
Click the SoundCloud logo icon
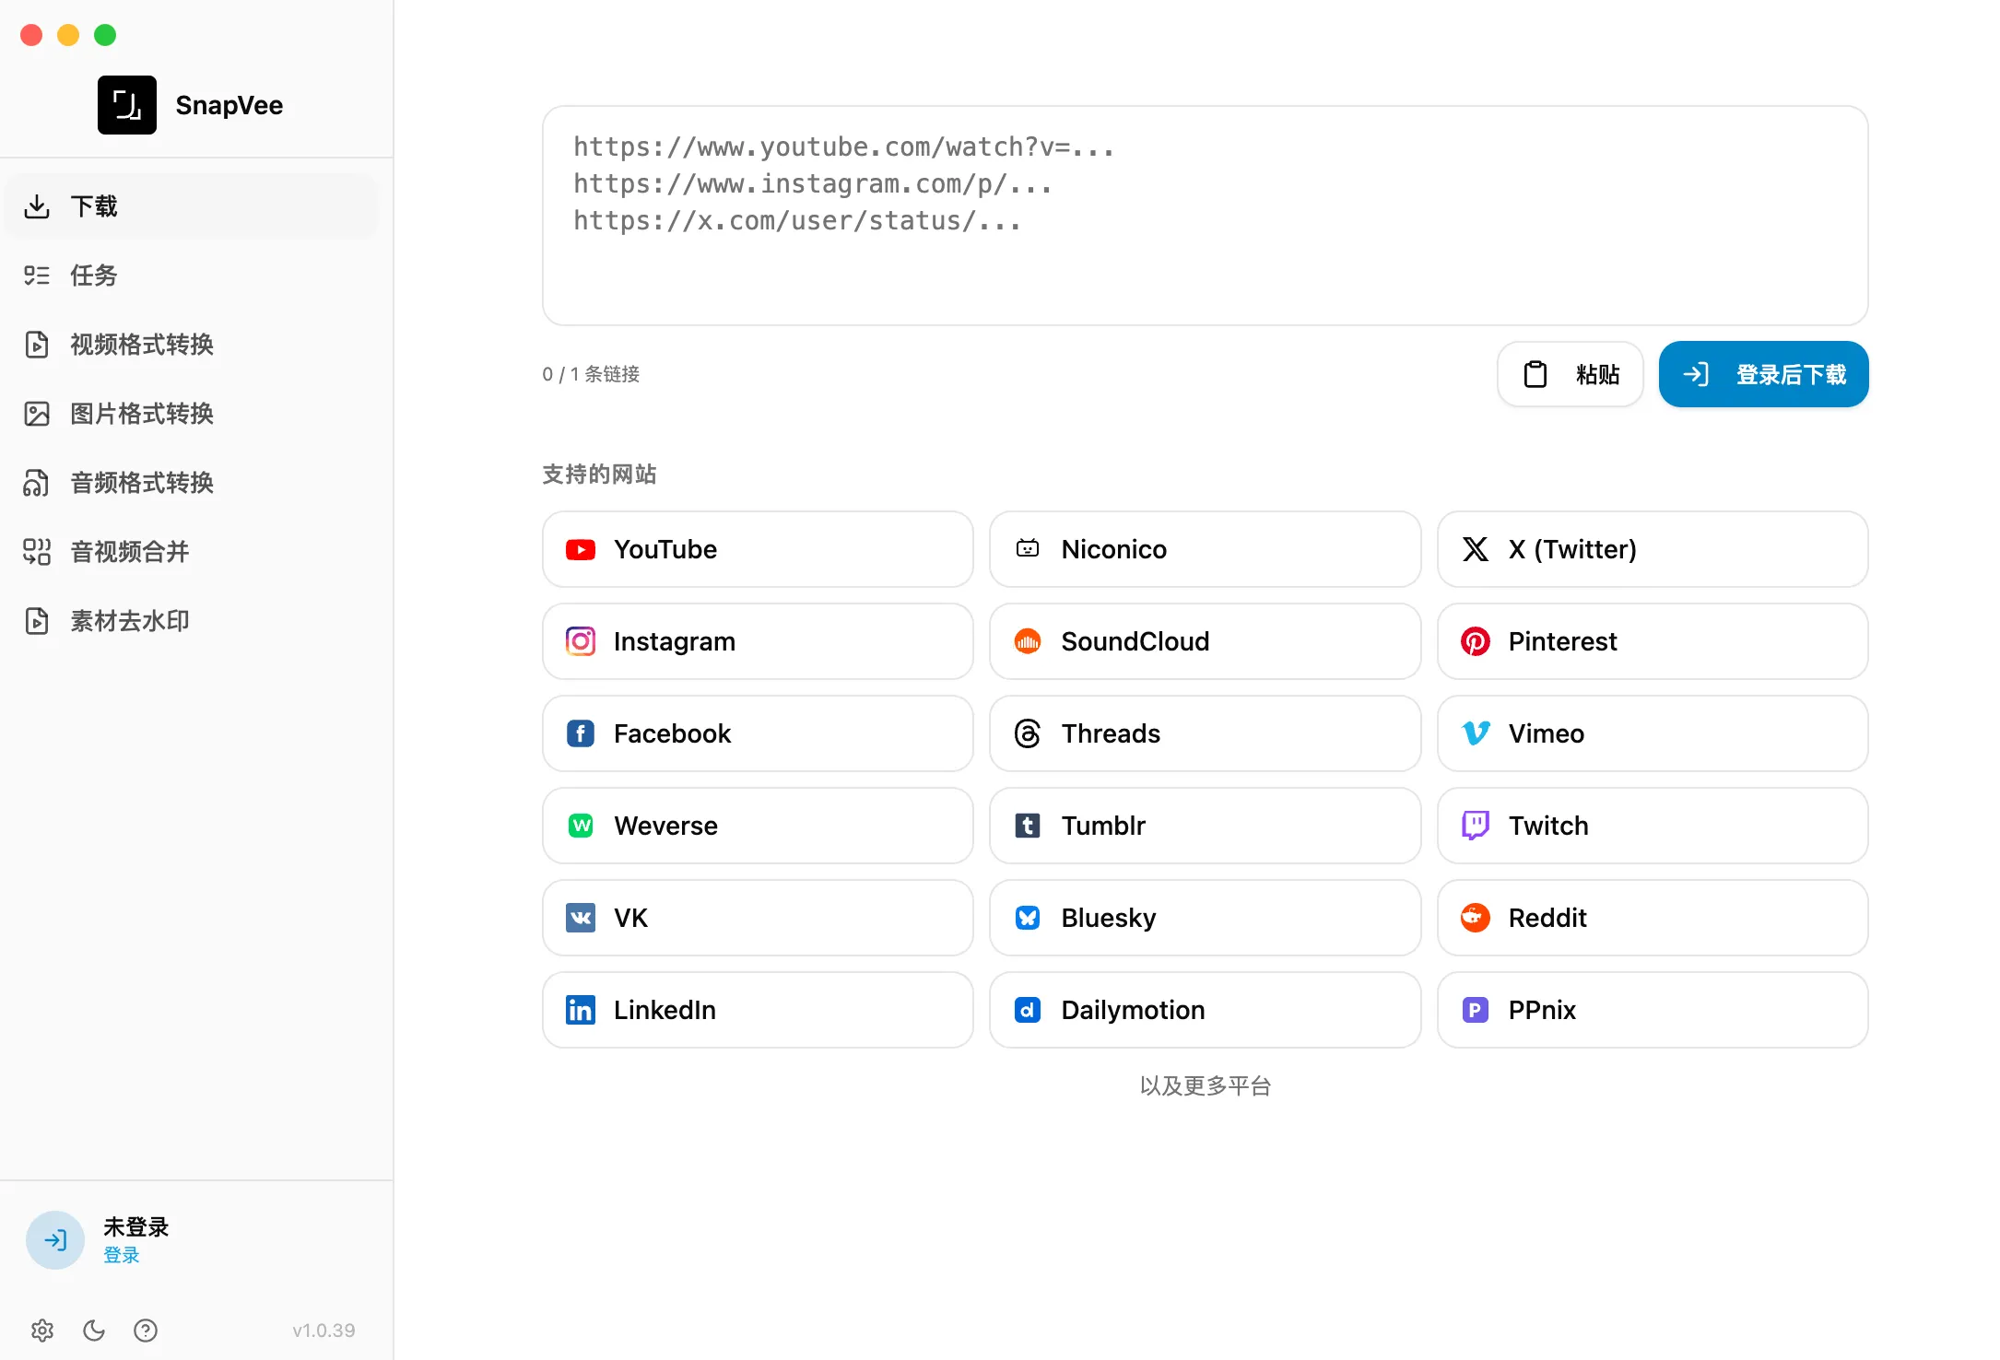pyautogui.click(x=1028, y=641)
